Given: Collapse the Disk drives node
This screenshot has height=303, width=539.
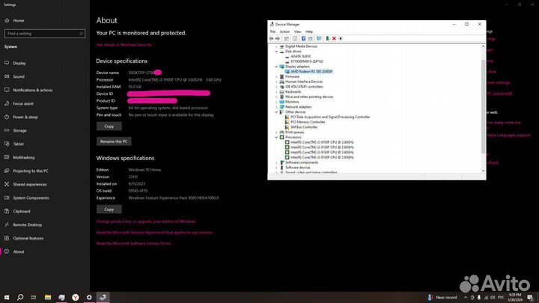Looking at the screenshot, I should (x=276, y=52).
